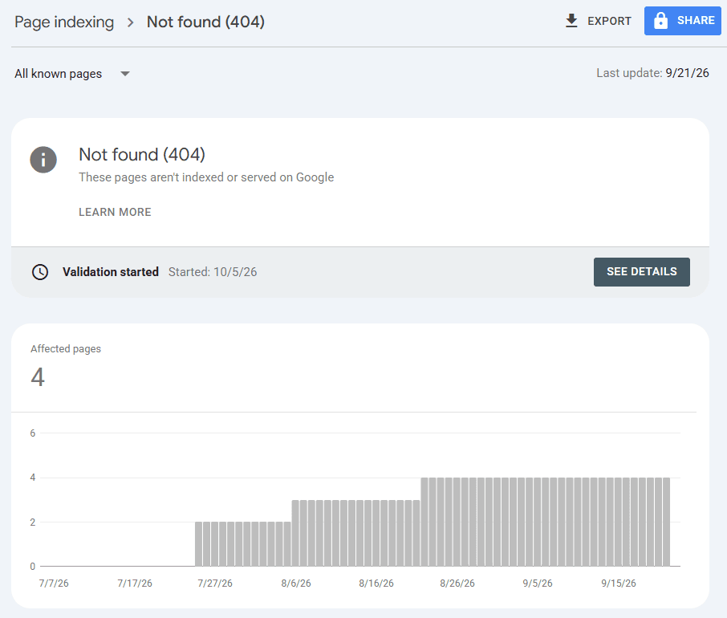Open the All known pages dropdown
727x618 pixels.
click(72, 74)
